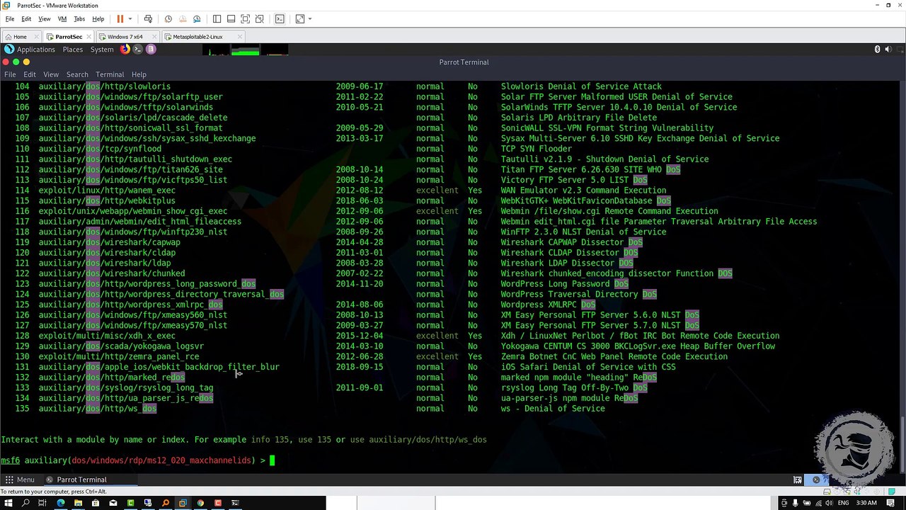Open the Parrot Menu button
Screen dimensions: 906x510
pyautogui.click(x=19, y=480)
